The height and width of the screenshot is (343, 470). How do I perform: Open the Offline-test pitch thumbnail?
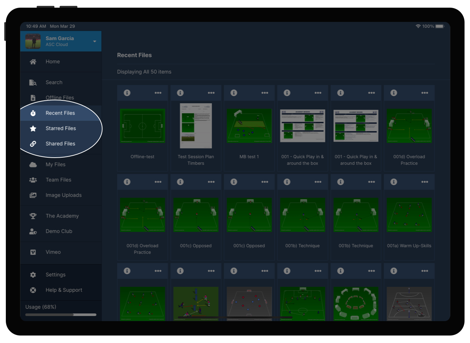coord(142,126)
